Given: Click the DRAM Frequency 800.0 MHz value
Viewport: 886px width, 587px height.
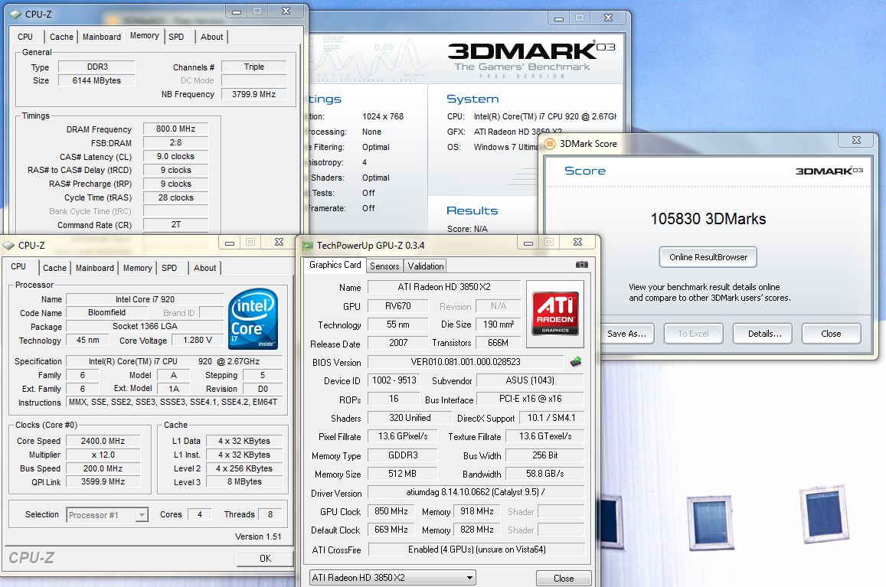Looking at the screenshot, I should click(x=175, y=129).
